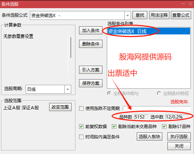Uncheck 剔除当前未交易品种 checkbox

[114, 127]
